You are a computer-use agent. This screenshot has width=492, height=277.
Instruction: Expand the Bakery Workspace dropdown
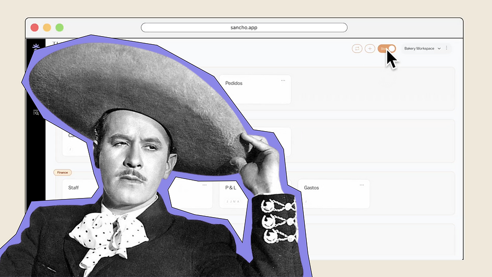click(422, 48)
